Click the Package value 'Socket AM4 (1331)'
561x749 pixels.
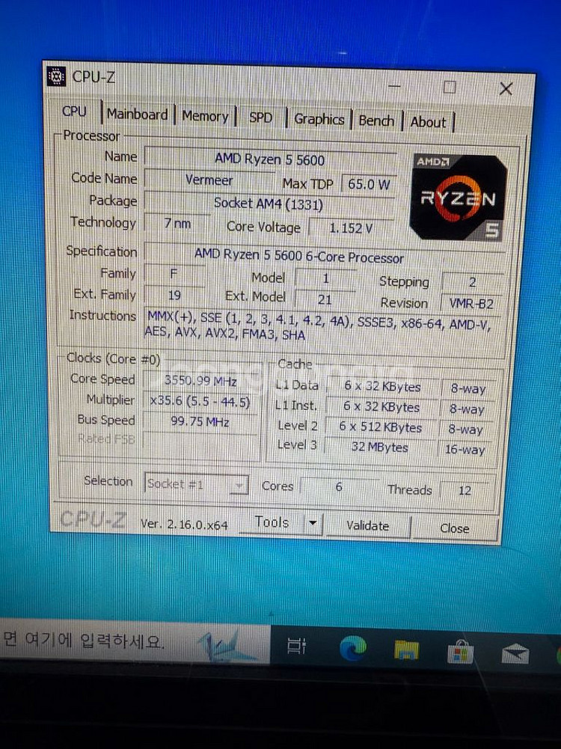(269, 204)
